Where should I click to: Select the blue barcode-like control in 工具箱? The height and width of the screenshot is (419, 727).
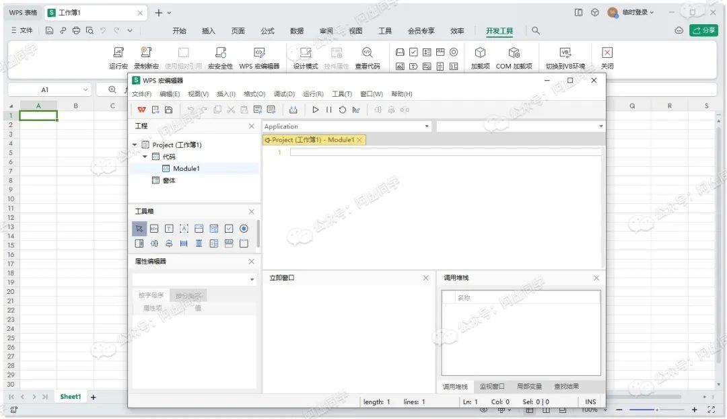click(x=184, y=243)
